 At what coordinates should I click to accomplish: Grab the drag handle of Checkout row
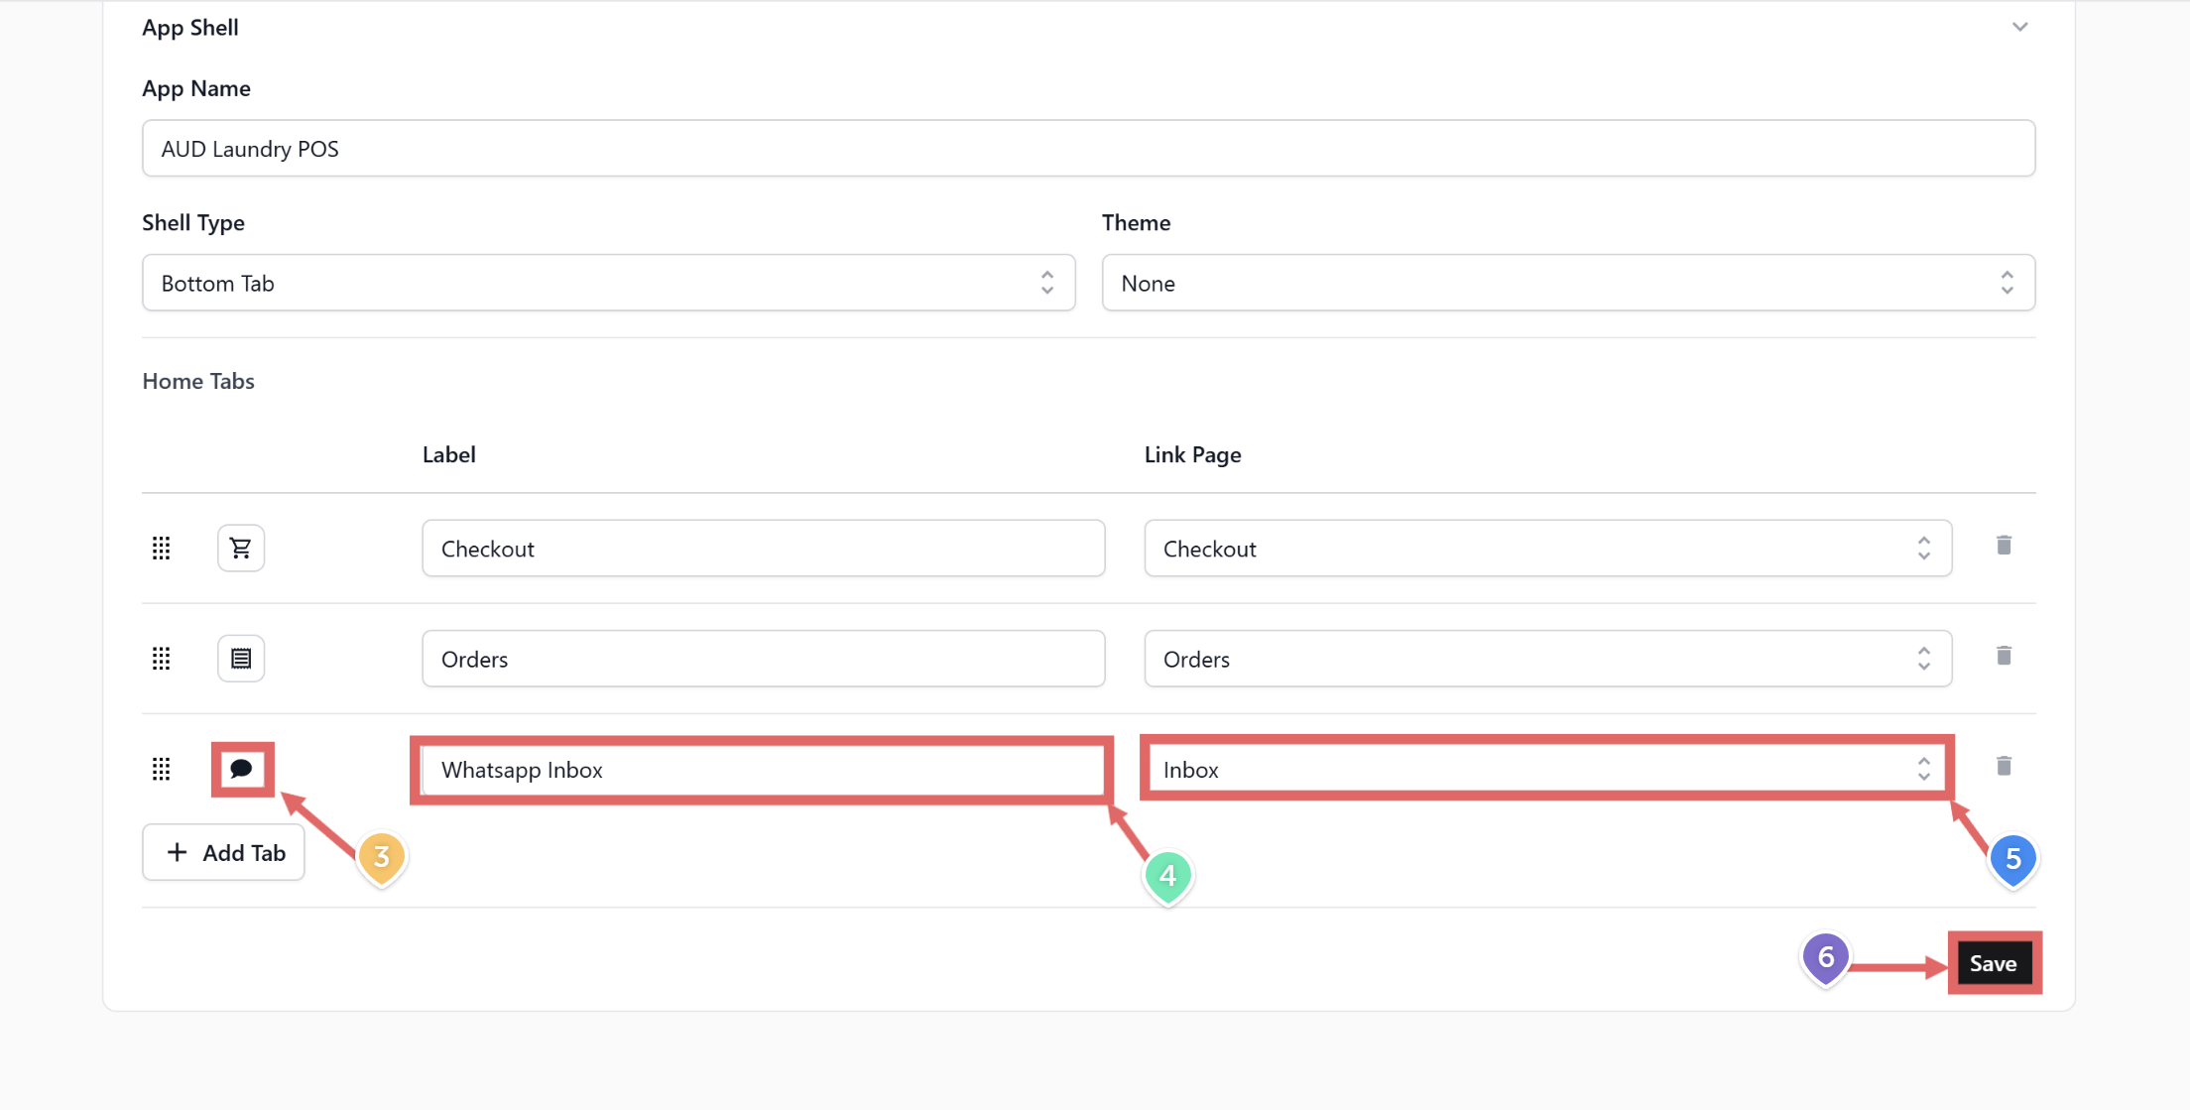[x=162, y=548]
